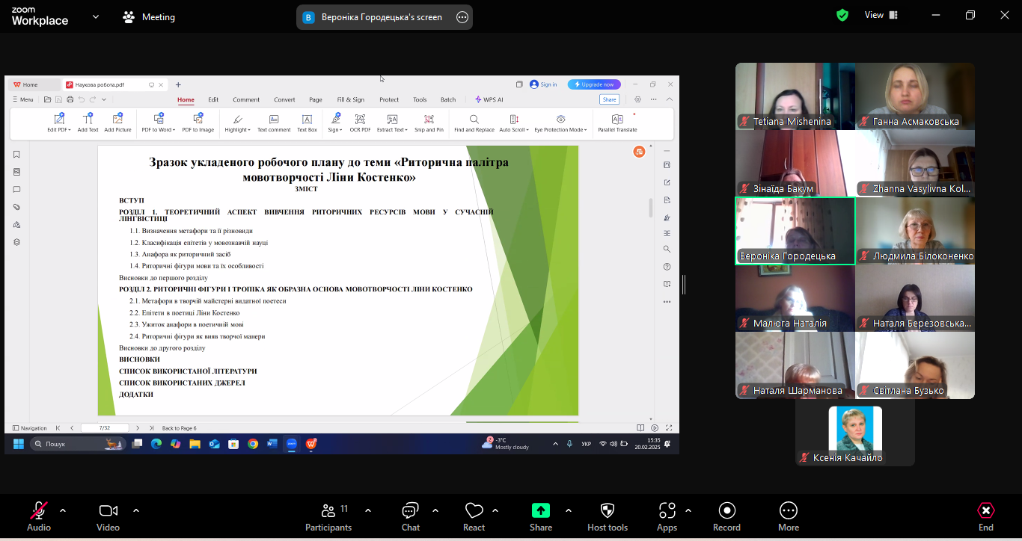Select the Add Text tool

pos(88,123)
